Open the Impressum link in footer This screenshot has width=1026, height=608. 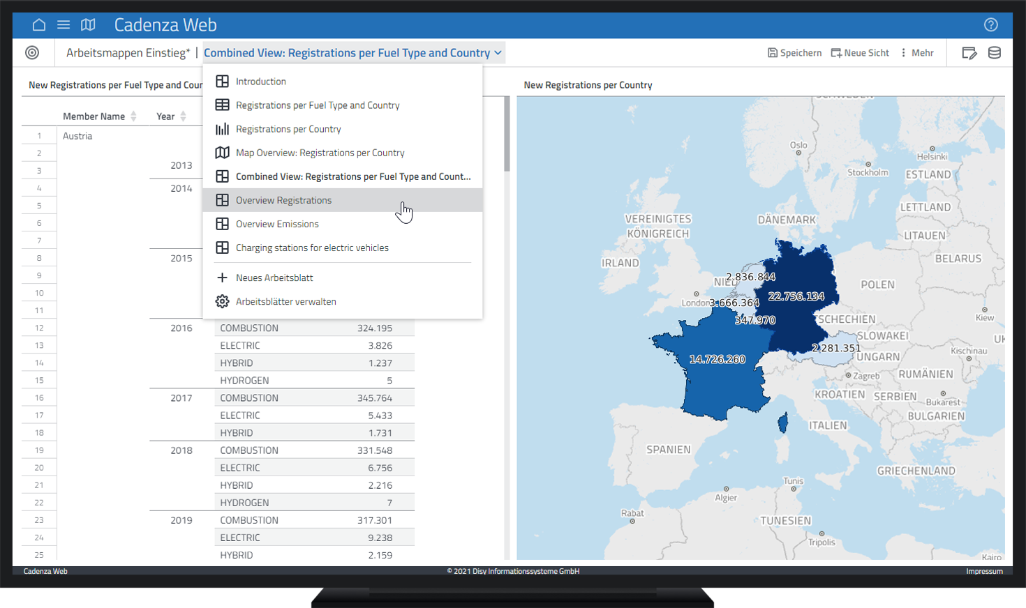984,571
